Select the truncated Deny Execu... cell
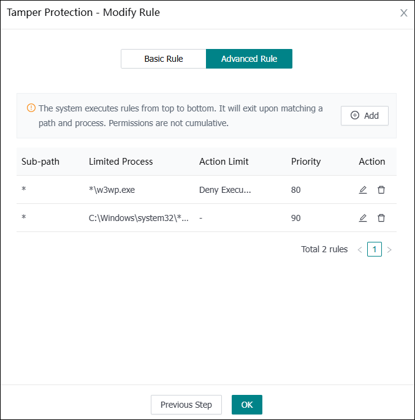 coord(225,190)
